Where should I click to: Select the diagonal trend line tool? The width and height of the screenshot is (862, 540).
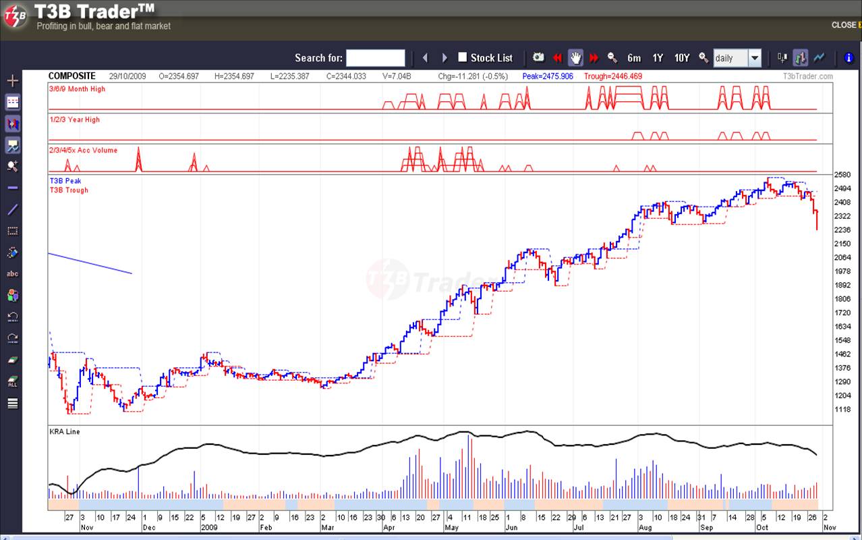point(12,209)
